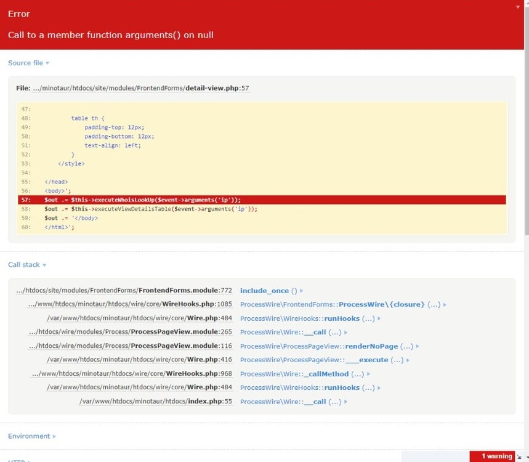Collapse the Source file section
The image size is (529, 462).
(28, 63)
